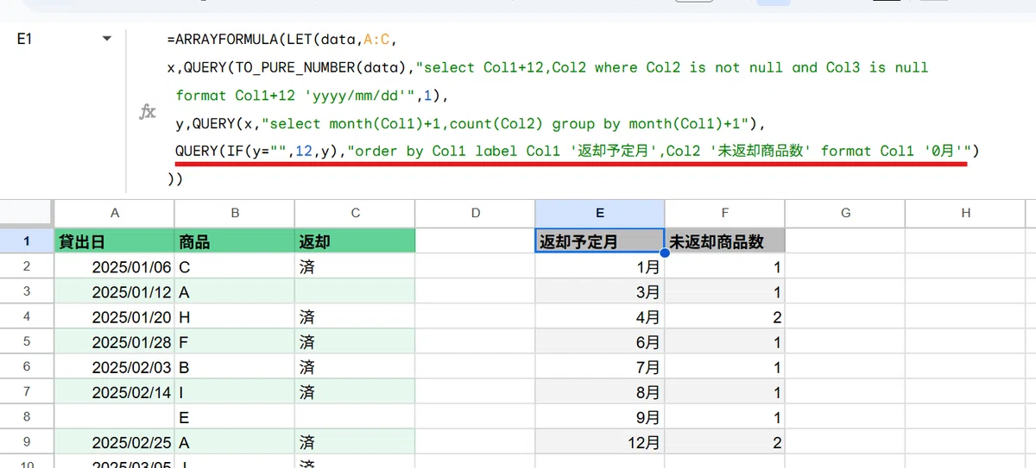Click result cell 12月
The image size is (1036, 468).
[x=600, y=442]
